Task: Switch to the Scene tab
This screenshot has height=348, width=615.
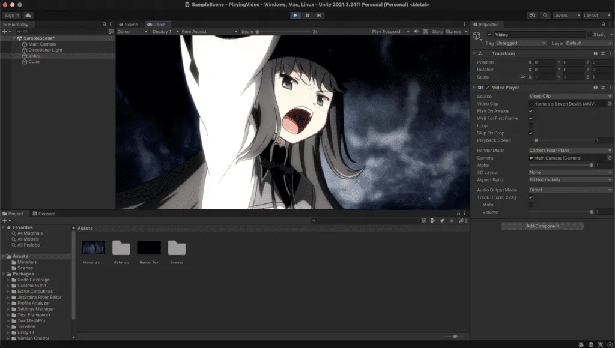Action: point(129,24)
